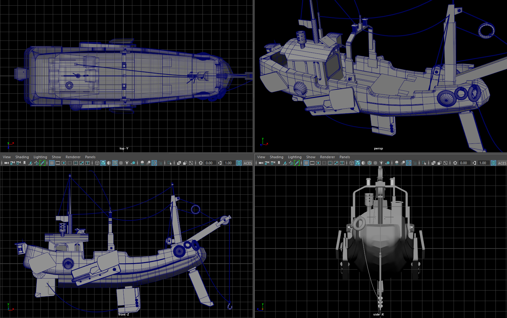This screenshot has width=507, height=318.
Task: Open ACES view transform dropdown, front panel
Action: pyautogui.click(x=248, y=163)
